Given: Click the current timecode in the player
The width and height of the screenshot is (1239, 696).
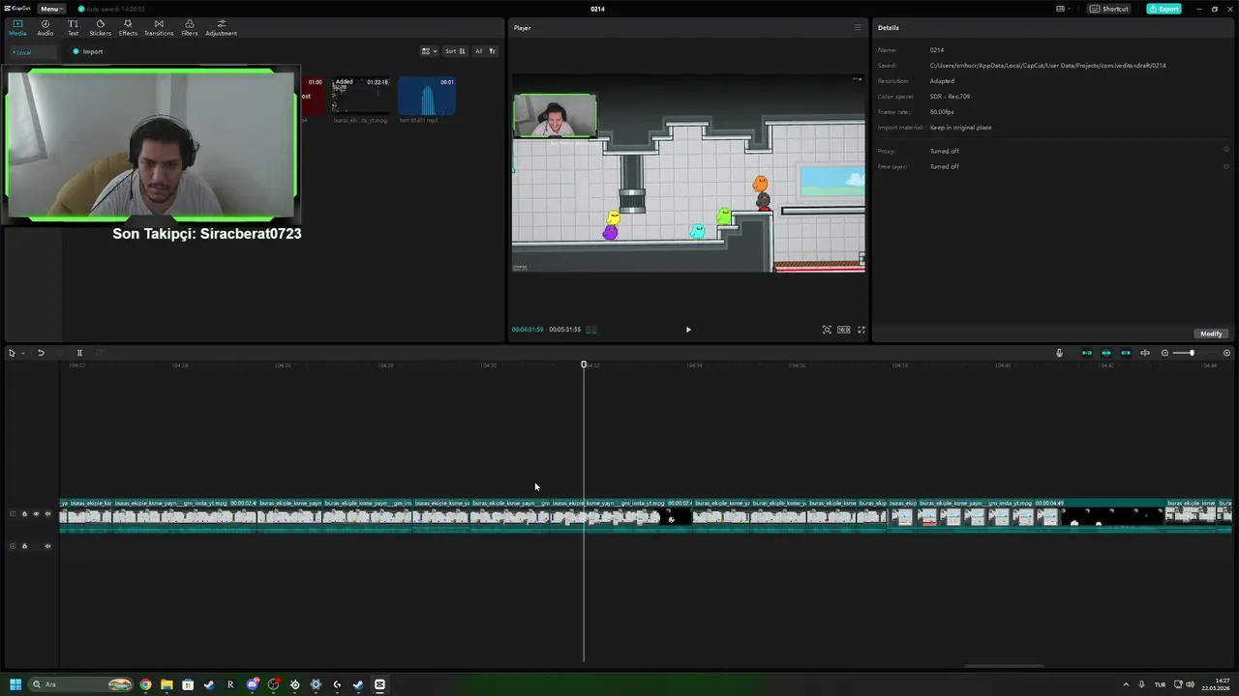Looking at the screenshot, I should pyautogui.click(x=528, y=330).
